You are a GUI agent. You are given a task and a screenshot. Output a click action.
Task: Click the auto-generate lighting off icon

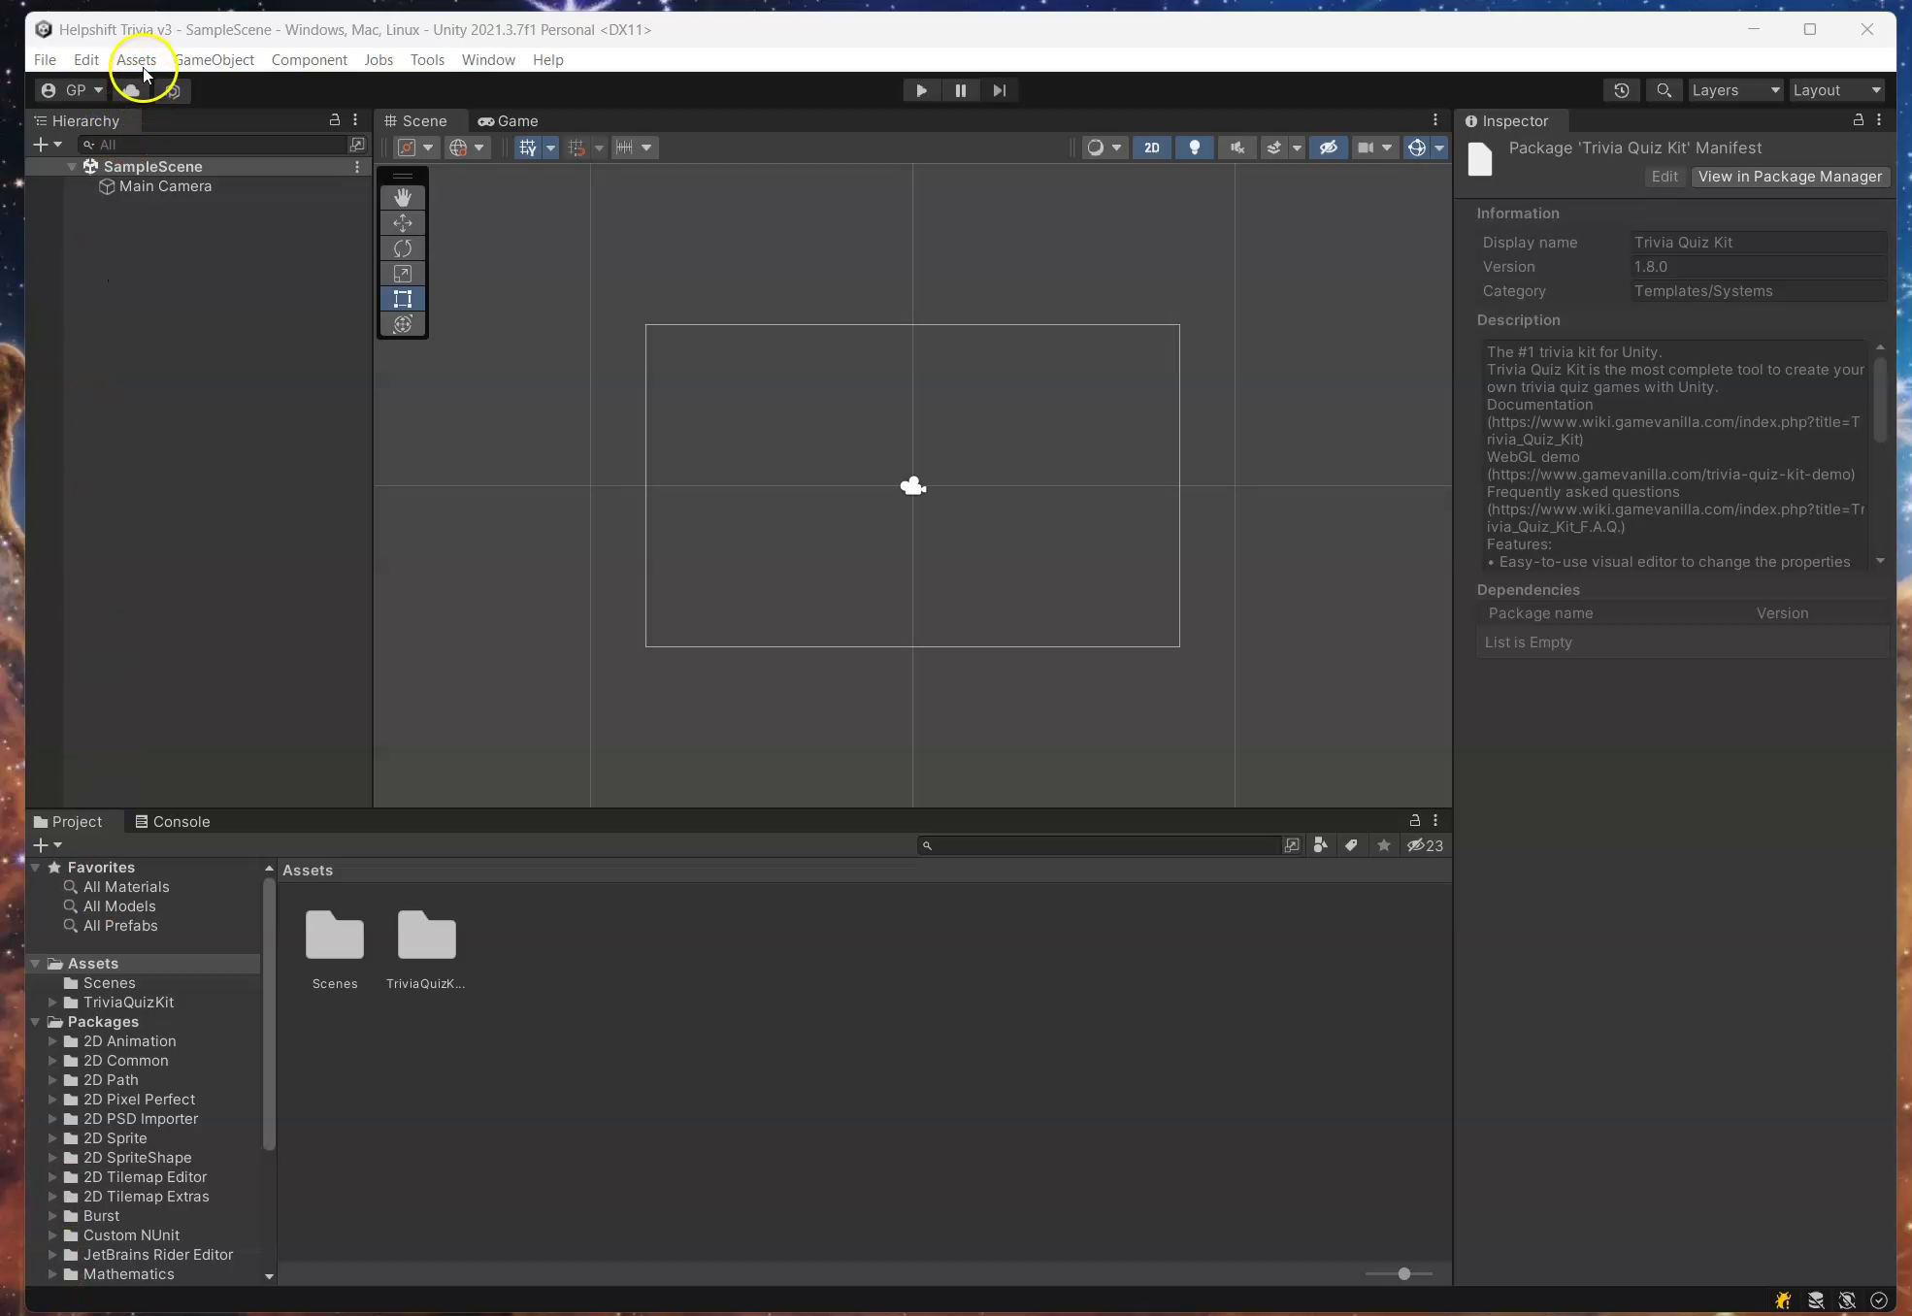click(1847, 1300)
